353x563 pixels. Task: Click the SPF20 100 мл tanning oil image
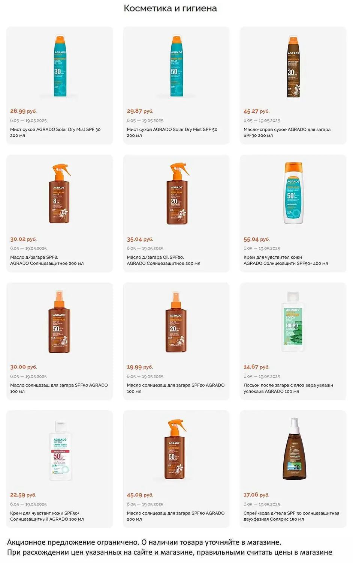176,321
